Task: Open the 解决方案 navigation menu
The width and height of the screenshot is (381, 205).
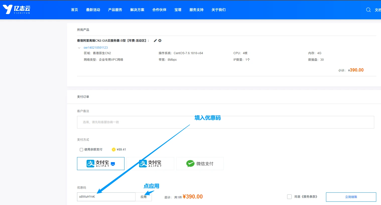Action: pyautogui.click(x=137, y=10)
